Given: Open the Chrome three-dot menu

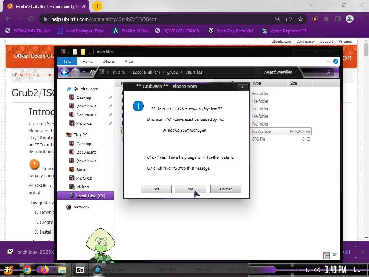Looking at the screenshot, I should [361, 19].
